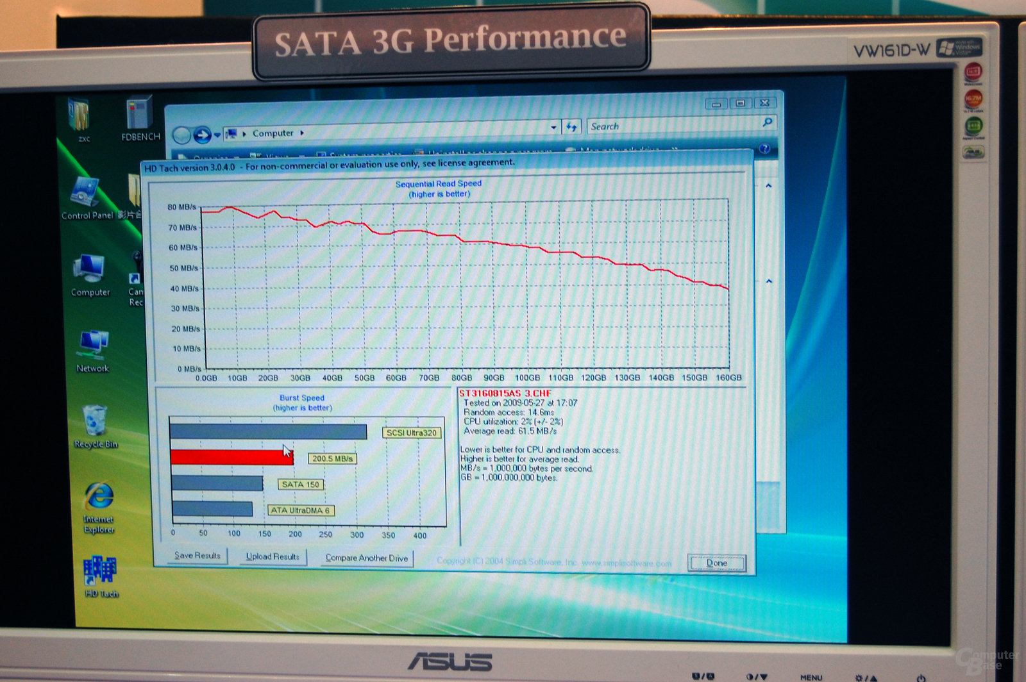Click the red burst speed bar
The image size is (1026, 682).
(232, 456)
